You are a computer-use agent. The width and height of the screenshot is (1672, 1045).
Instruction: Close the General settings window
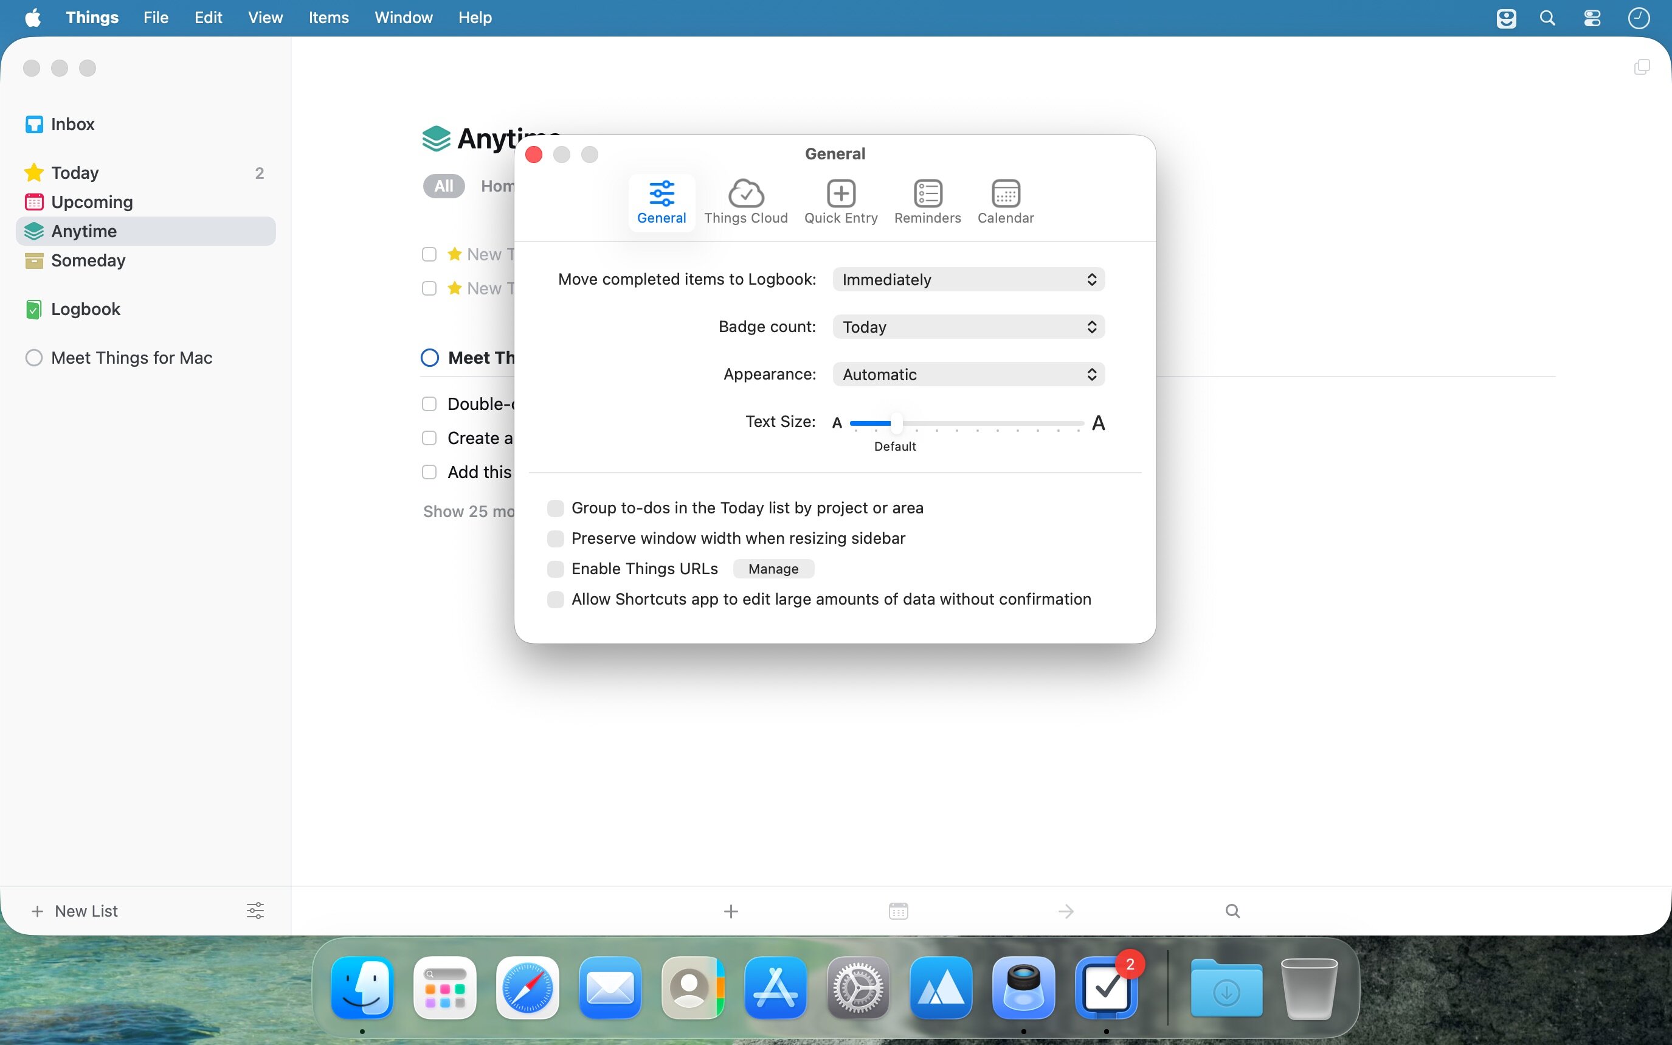pos(534,154)
